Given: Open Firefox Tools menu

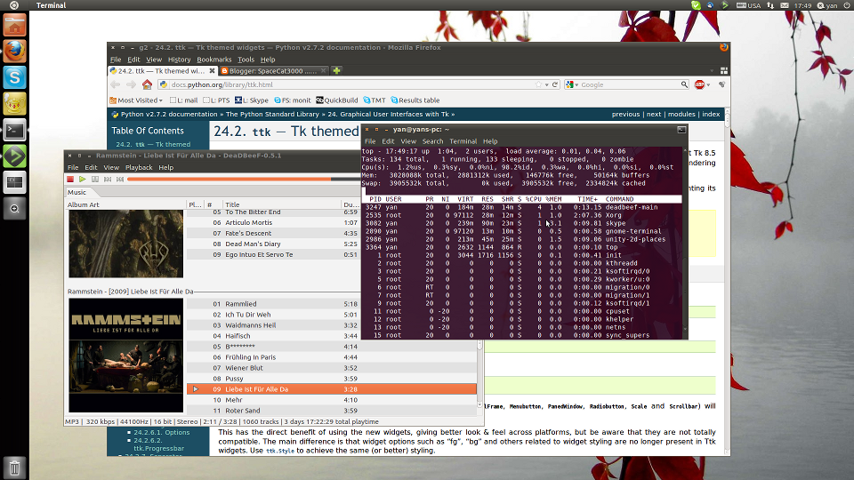Looking at the screenshot, I should click(x=246, y=60).
